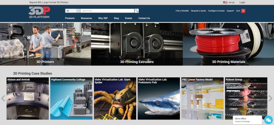
Task: Click the 3DP 3D Platform logo
Action: point(39,12)
